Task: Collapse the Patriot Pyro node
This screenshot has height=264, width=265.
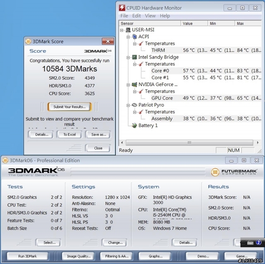Action: (x=128, y=106)
